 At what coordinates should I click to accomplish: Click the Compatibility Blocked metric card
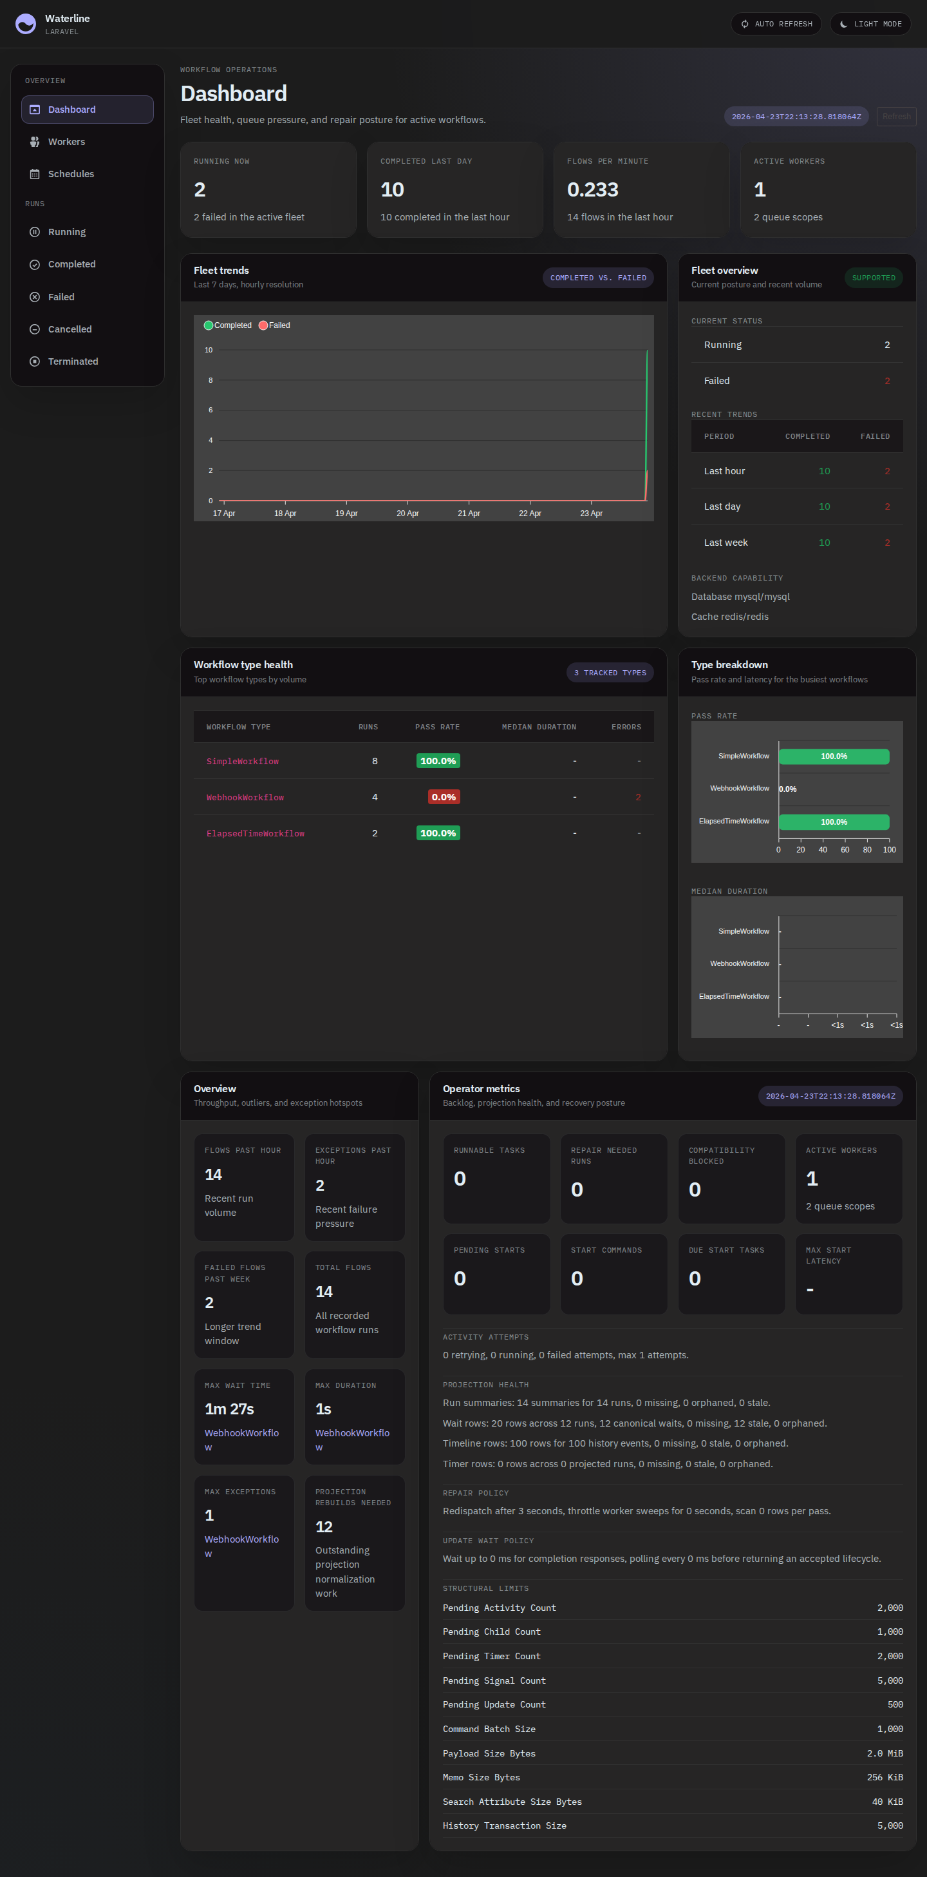pyautogui.click(x=732, y=1179)
